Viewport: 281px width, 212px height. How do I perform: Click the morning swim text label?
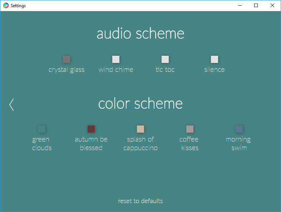click(x=238, y=144)
